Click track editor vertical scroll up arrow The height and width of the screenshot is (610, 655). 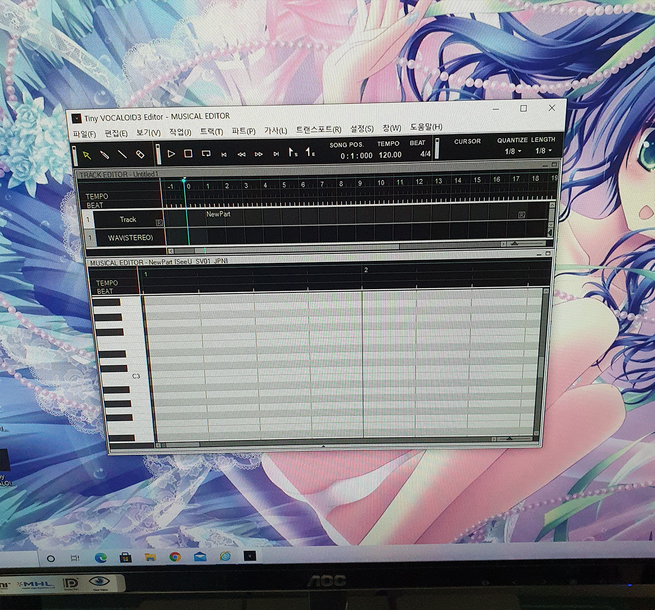pos(552,205)
